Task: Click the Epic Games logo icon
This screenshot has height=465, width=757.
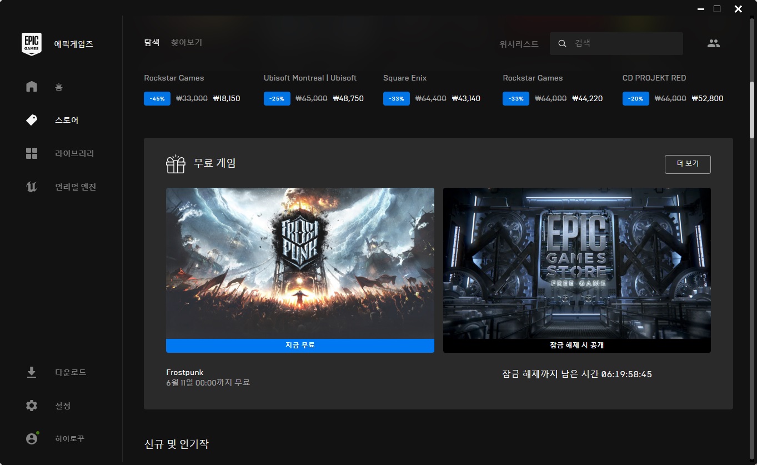Action: [32, 44]
